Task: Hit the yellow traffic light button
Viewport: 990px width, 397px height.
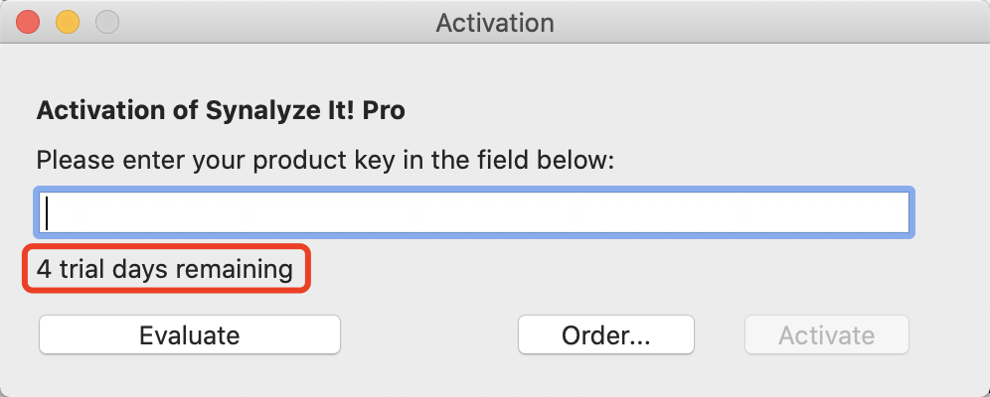Action: (68, 22)
